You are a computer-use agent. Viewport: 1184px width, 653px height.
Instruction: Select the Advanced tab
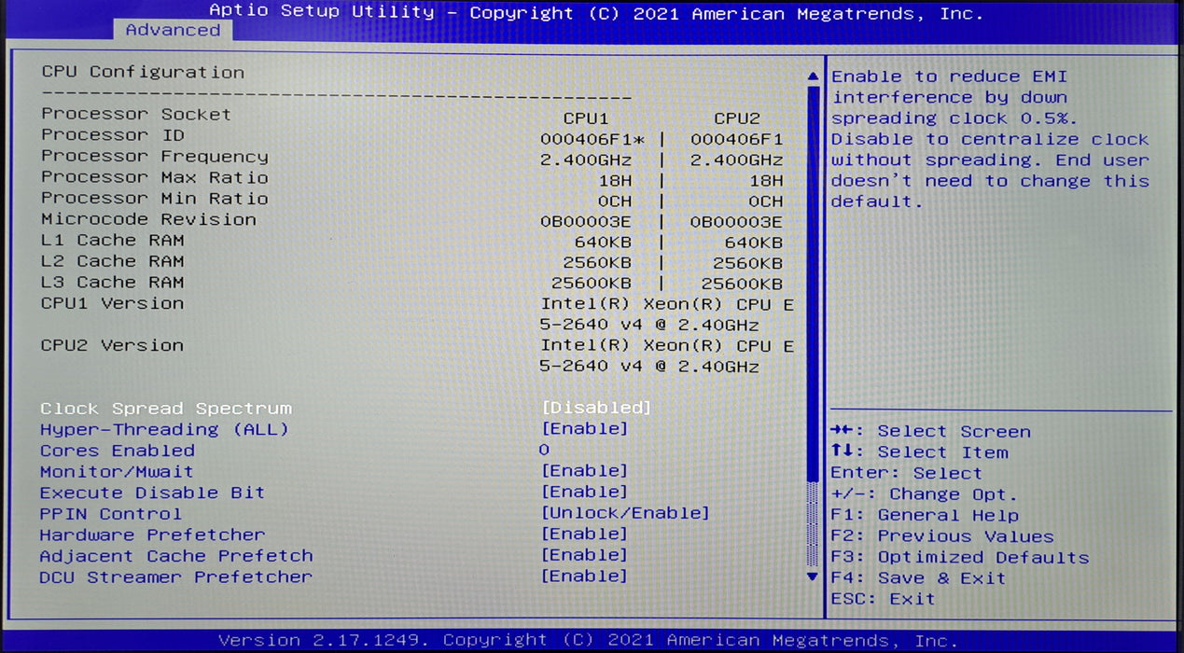[173, 30]
